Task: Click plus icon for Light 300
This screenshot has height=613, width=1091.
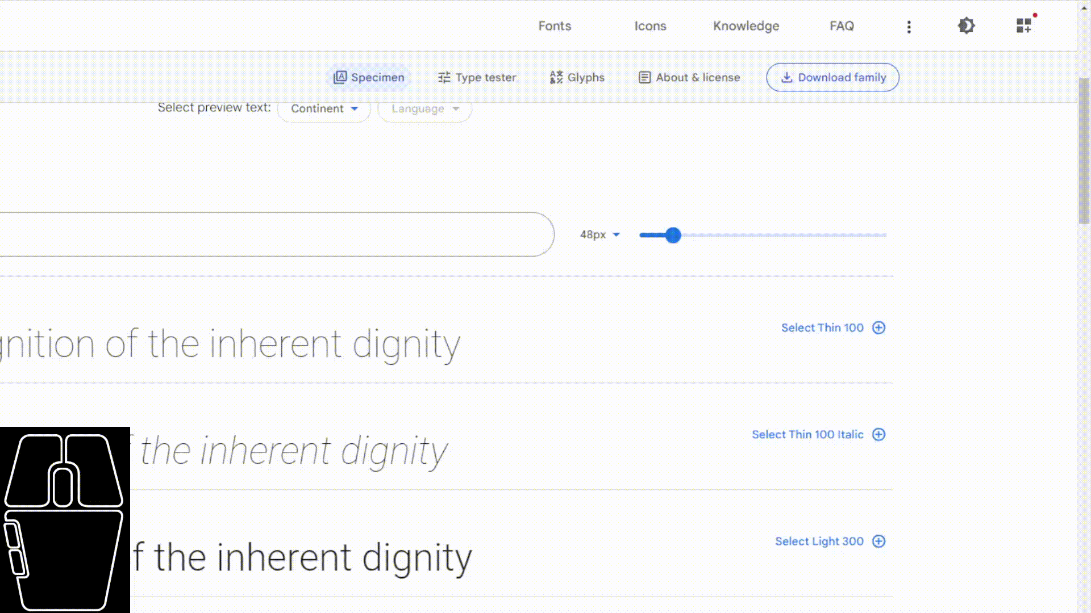Action: pos(878,541)
